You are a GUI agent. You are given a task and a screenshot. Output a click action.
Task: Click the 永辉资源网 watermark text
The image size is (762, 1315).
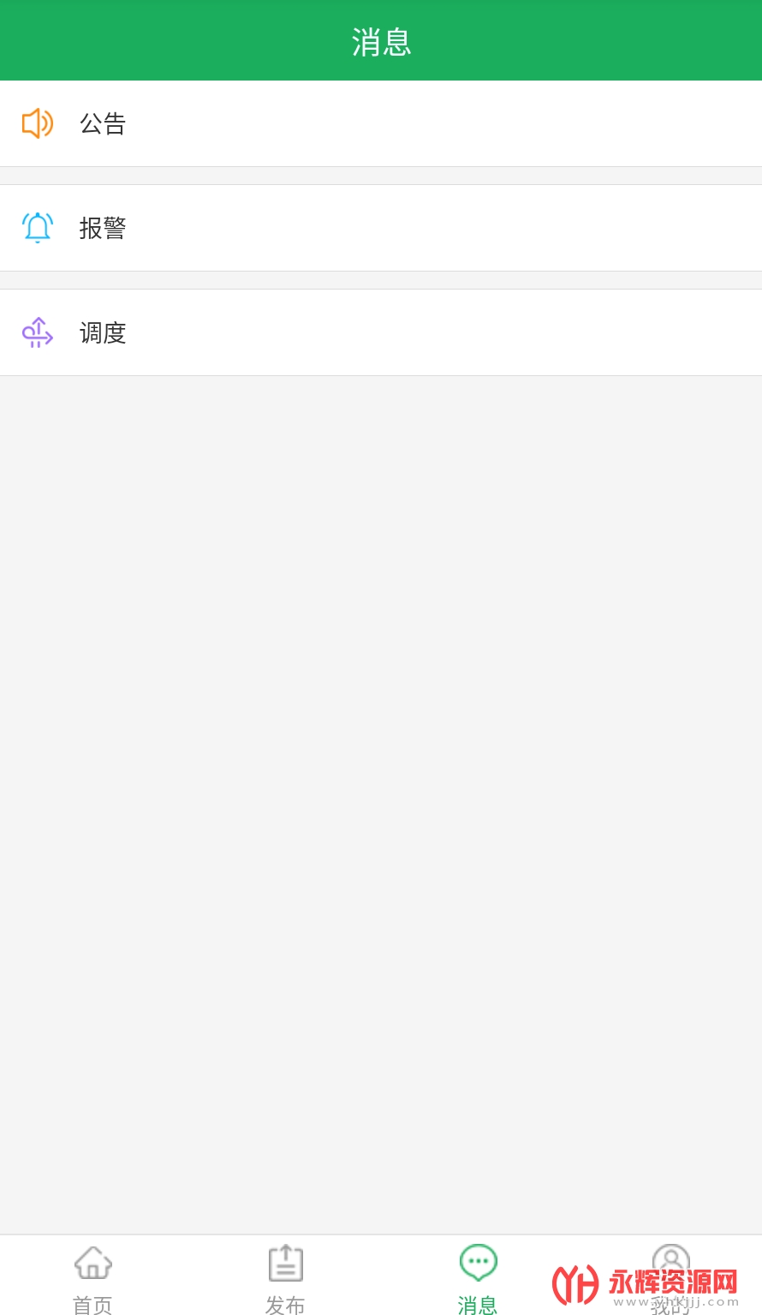tap(673, 1282)
